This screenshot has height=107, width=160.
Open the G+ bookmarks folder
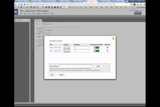85,7
